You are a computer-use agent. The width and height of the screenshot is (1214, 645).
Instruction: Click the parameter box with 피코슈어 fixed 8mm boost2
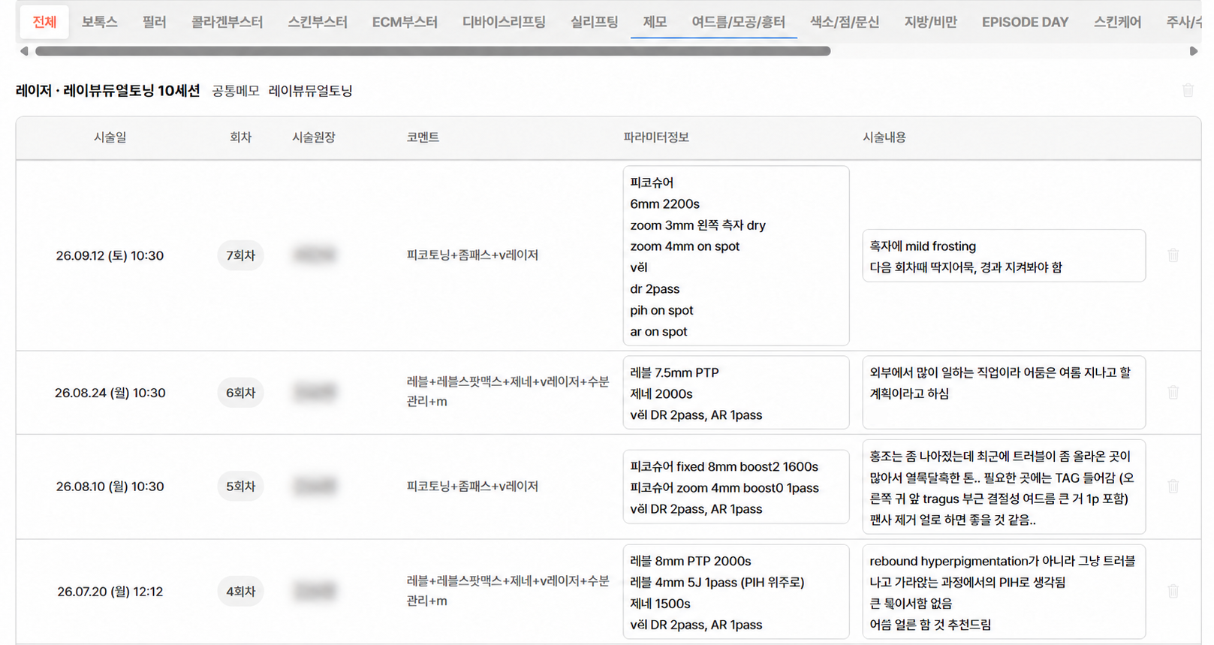pos(736,487)
